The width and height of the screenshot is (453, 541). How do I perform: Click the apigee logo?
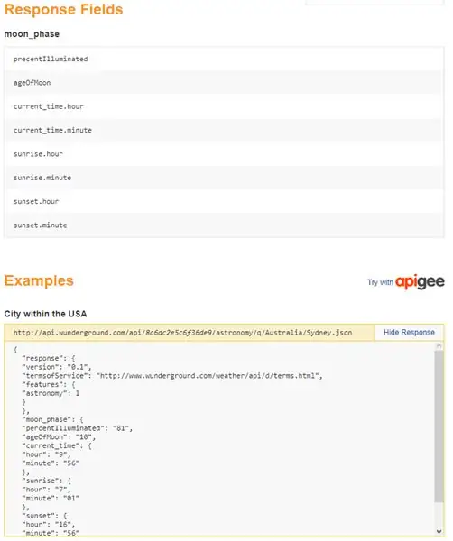click(420, 282)
